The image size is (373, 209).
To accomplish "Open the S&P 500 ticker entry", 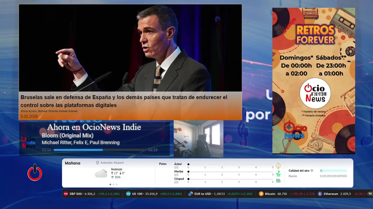I will [92, 194].
